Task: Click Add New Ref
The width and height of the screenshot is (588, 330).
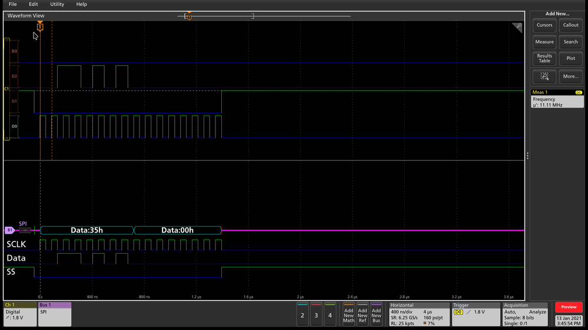Action: click(x=362, y=314)
